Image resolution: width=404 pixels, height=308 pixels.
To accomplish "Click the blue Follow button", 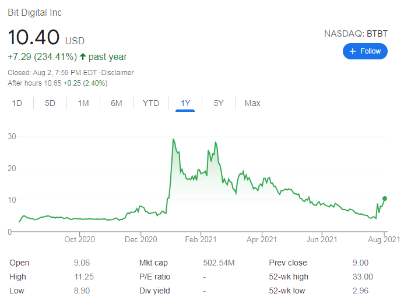I will point(365,51).
